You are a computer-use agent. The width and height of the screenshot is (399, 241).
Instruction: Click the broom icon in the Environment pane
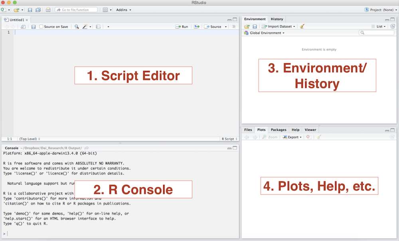pyautogui.click(x=302, y=26)
